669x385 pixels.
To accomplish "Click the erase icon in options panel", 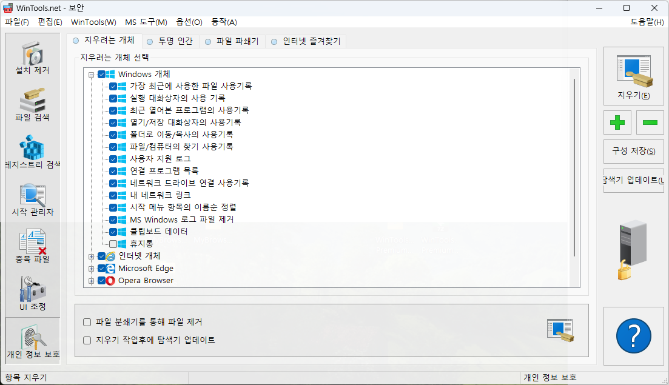I will [560, 330].
